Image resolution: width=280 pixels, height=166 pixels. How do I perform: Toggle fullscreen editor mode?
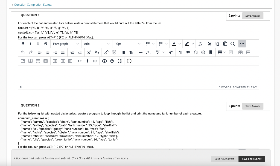point(120,61)
